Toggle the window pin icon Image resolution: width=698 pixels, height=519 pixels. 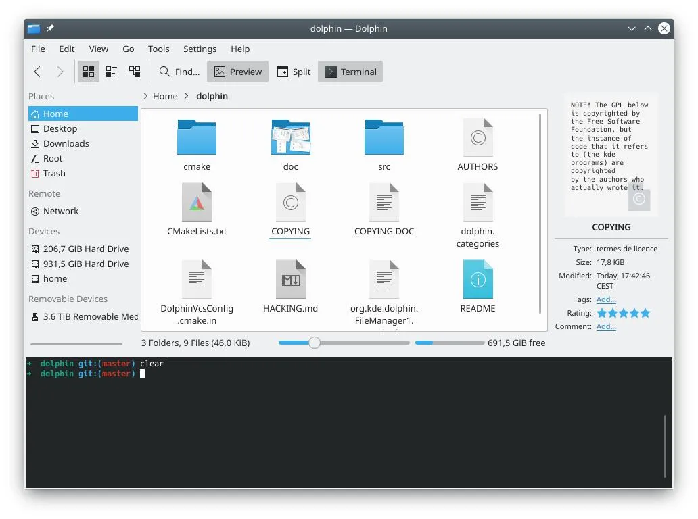coord(50,28)
